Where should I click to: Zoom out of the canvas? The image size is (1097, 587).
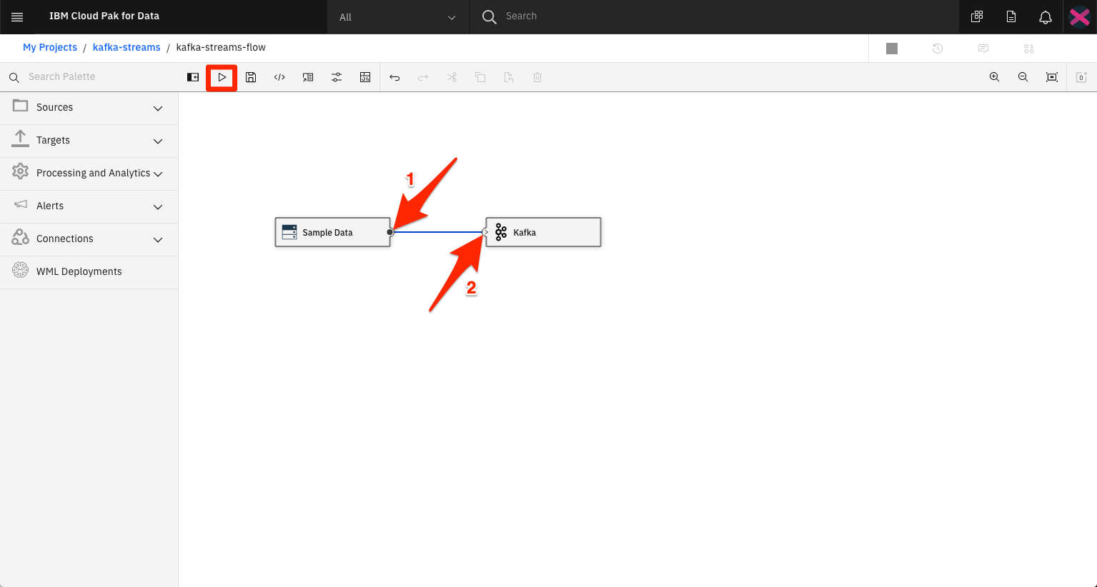click(1023, 77)
